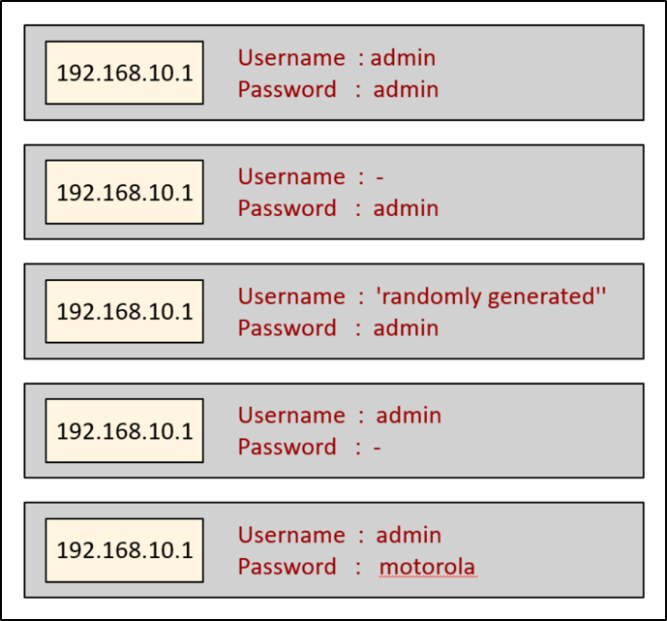Viewport: 667px width, 621px height.
Task: Click IP box next to 'randomly generated' username
Action: 124,311
